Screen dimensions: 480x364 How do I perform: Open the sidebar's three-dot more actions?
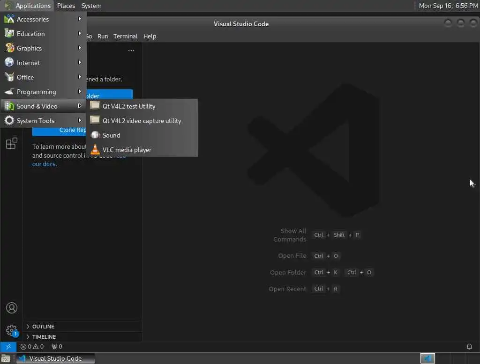click(131, 51)
